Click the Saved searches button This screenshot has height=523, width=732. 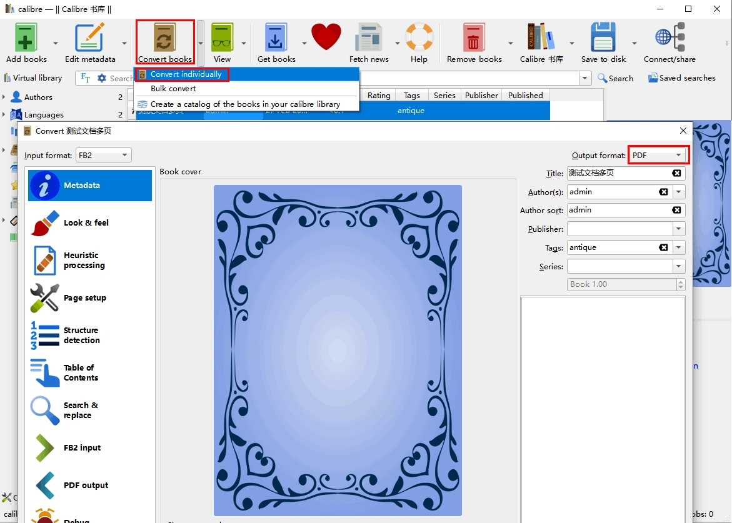pos(681,78)
